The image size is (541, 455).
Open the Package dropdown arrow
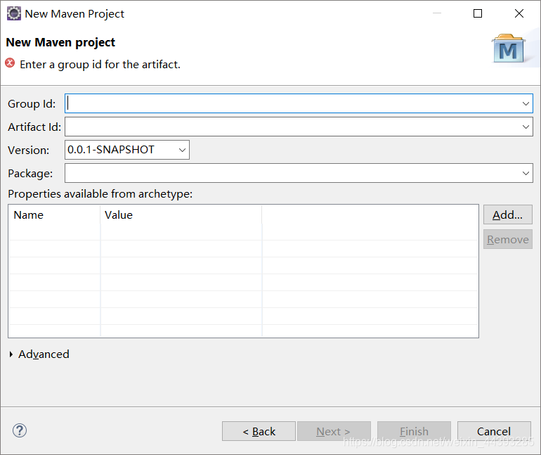click(526, 173)
